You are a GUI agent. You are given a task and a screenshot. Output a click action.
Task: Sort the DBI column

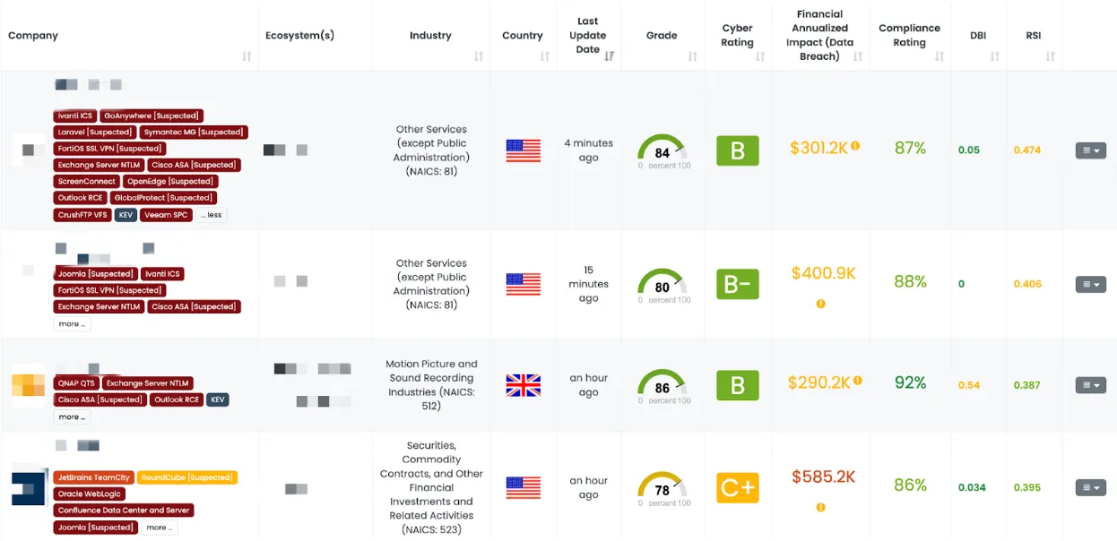coord(992,56)
